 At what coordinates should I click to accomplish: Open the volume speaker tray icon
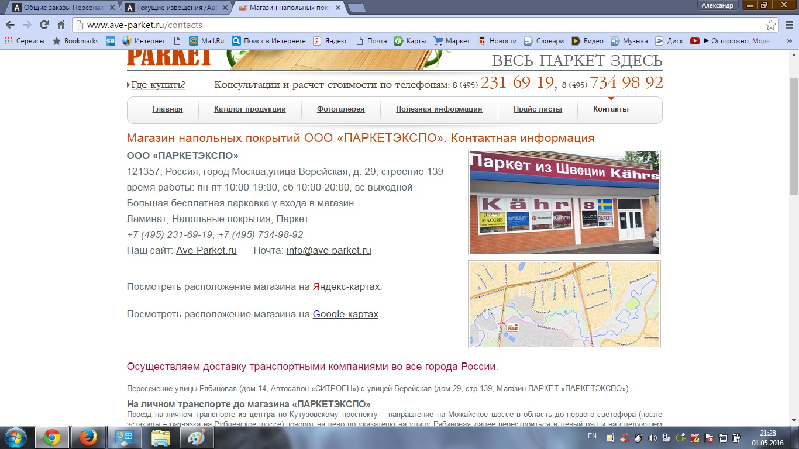pos(652,437)
